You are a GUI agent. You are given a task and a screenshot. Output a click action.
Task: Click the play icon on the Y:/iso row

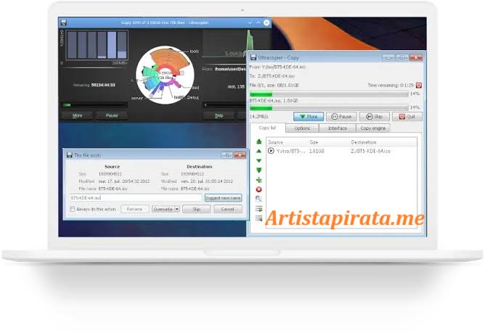pyautogui.click(x=271, y=151)
